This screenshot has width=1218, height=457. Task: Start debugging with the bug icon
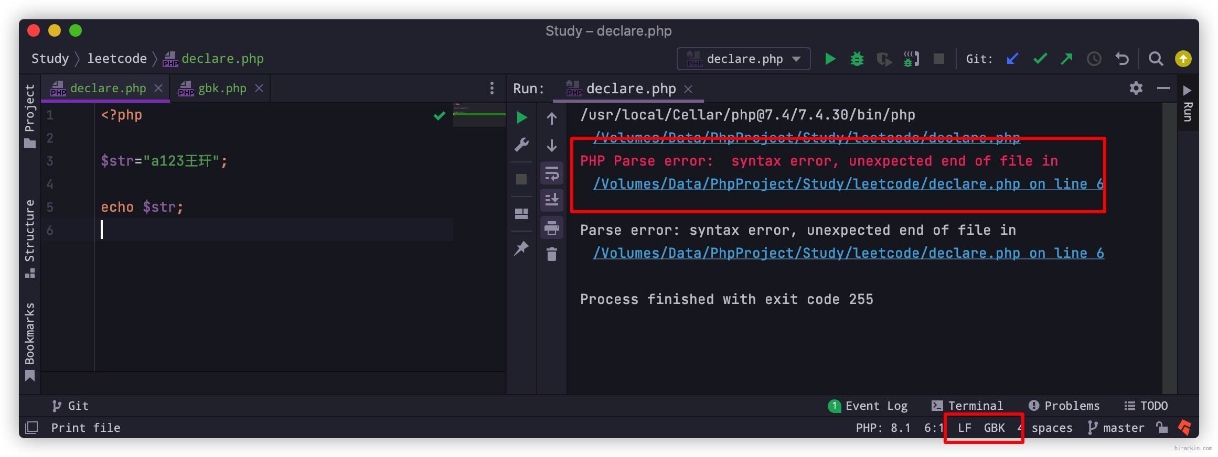click(x=857, y=59)
